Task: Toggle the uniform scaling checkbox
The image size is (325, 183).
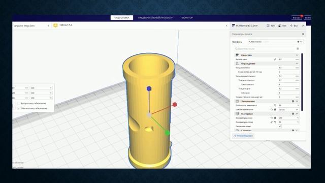Action: 19,108
